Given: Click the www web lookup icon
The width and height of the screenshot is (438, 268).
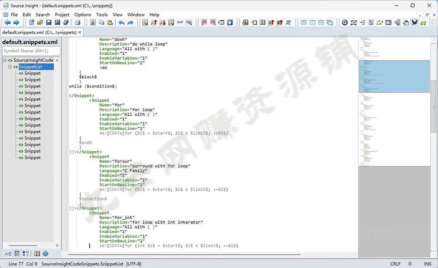Looking at the screenshot, I should coord(189,23).
